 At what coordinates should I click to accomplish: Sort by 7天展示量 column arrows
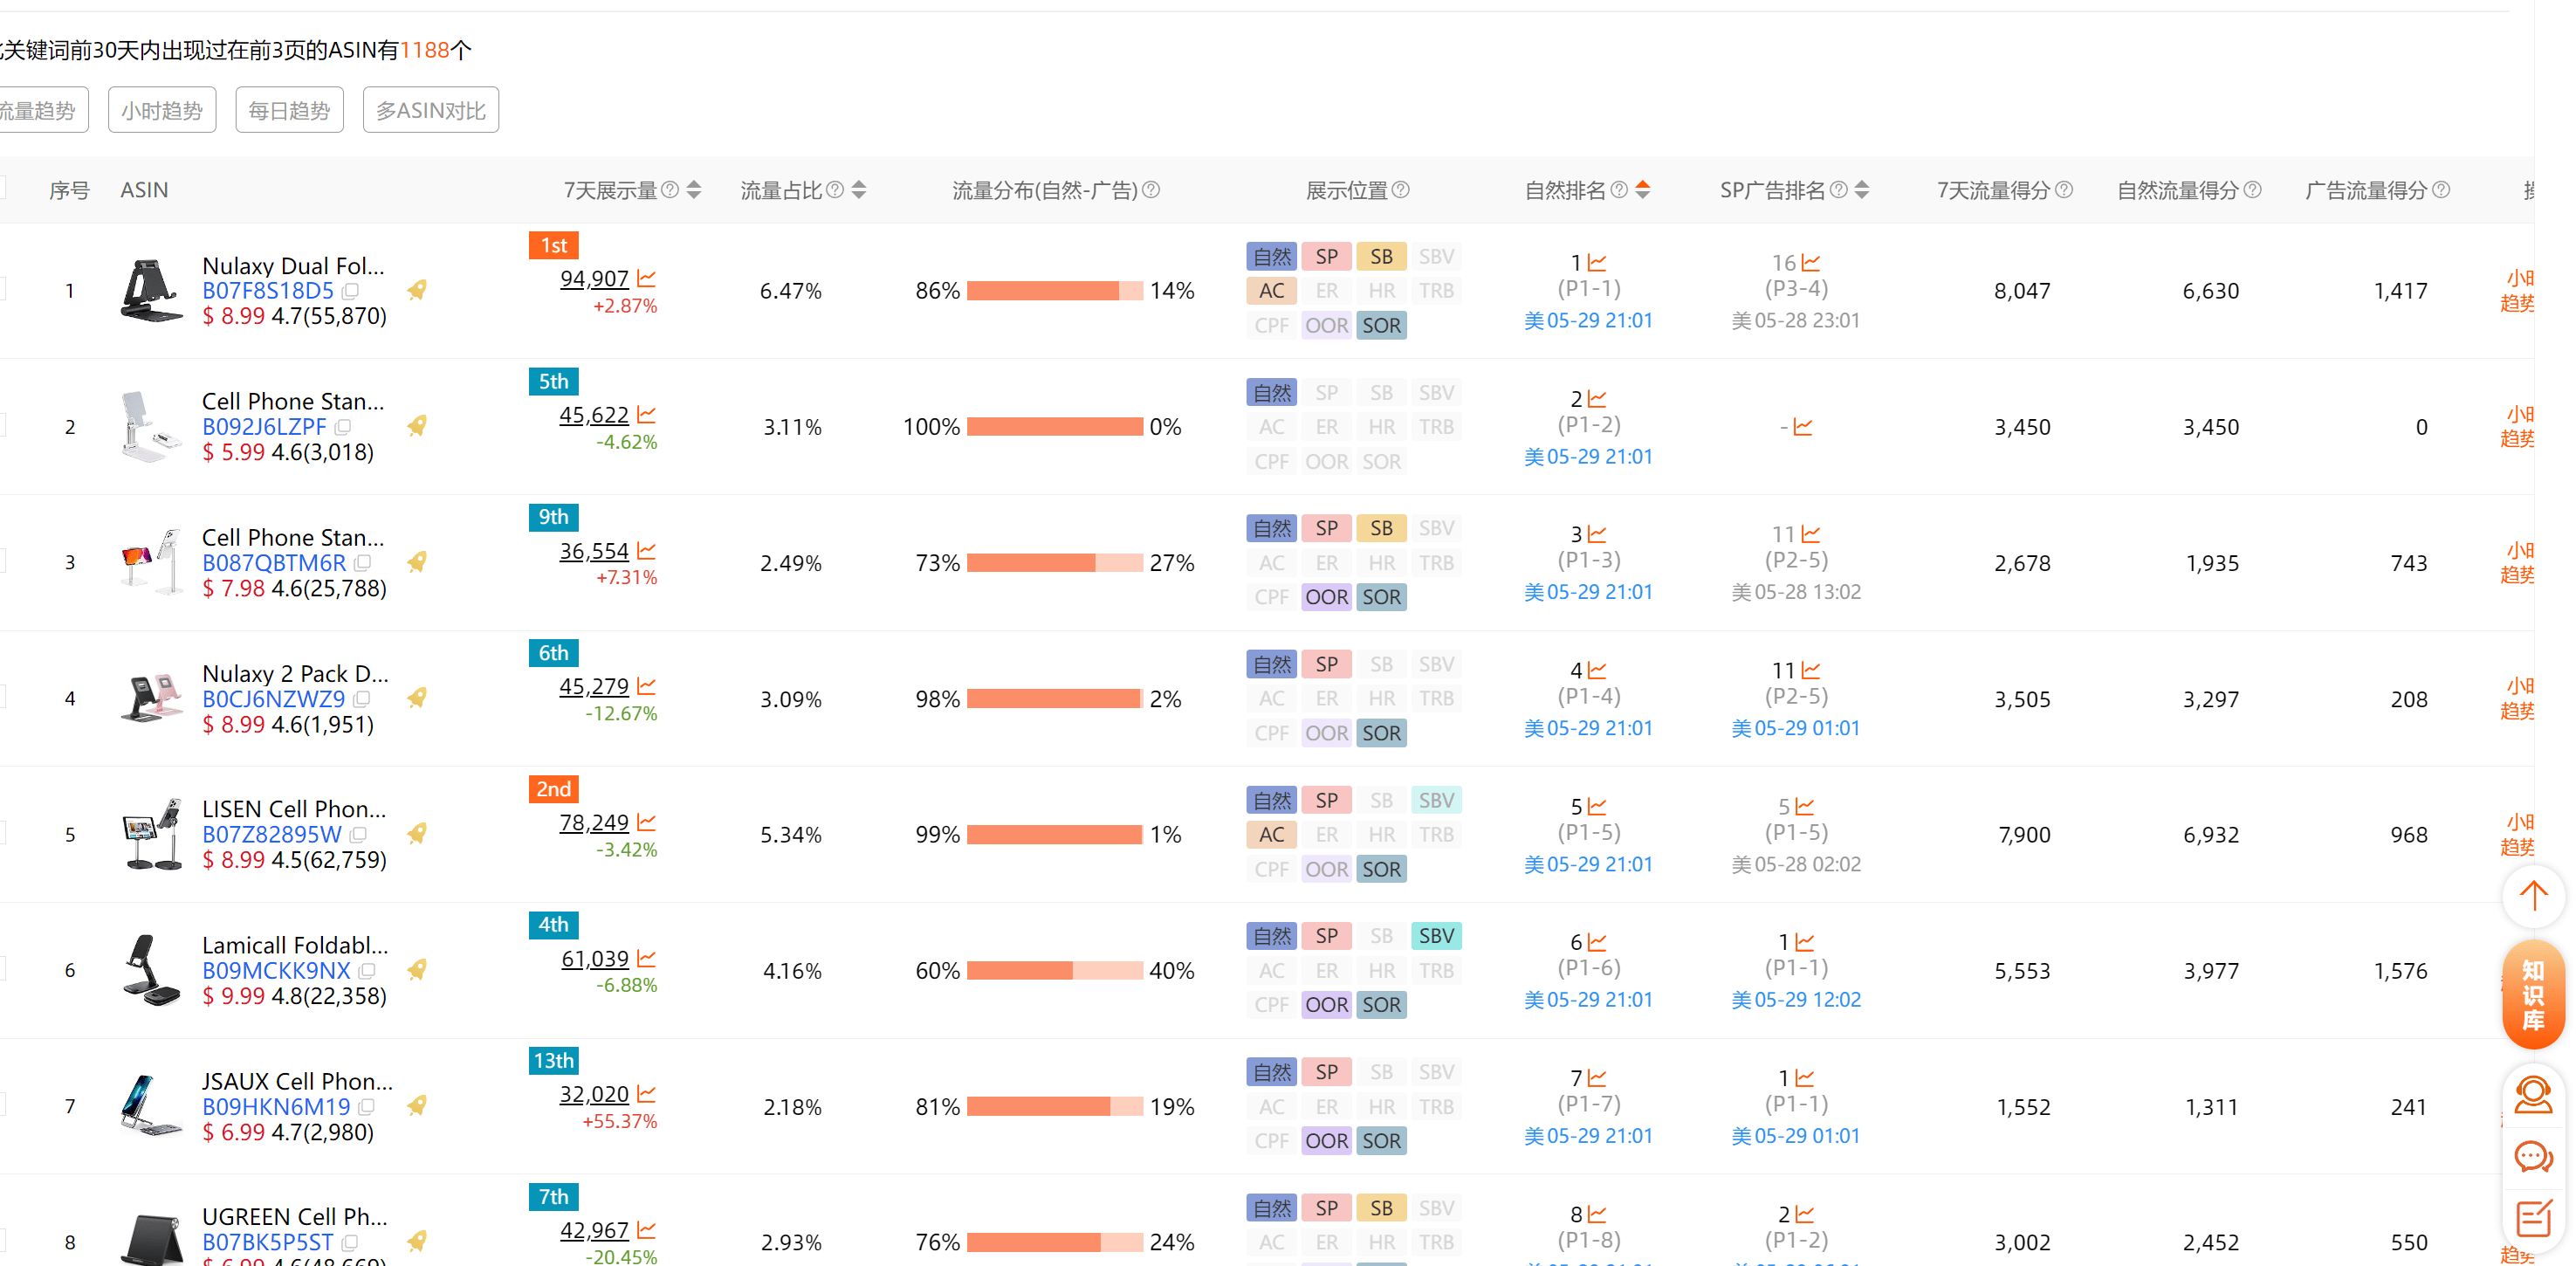click(694, 189)
